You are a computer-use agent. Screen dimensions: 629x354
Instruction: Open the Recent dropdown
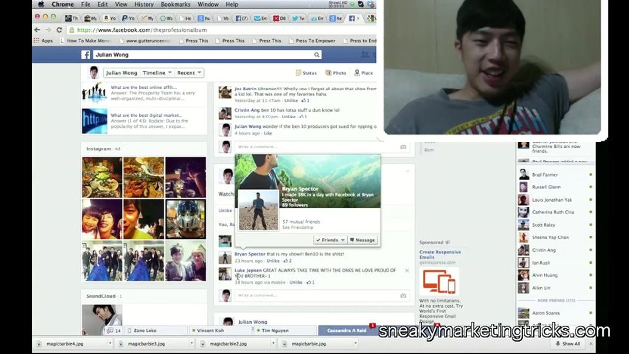click(189, 73)
